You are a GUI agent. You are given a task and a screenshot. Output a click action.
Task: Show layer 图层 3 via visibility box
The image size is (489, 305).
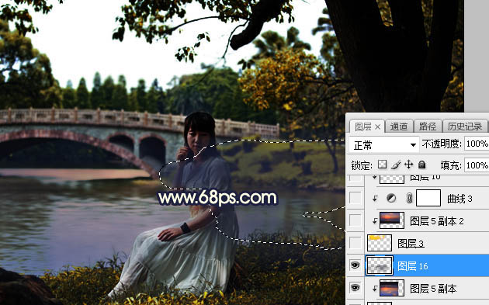click(x=355, y=243)
